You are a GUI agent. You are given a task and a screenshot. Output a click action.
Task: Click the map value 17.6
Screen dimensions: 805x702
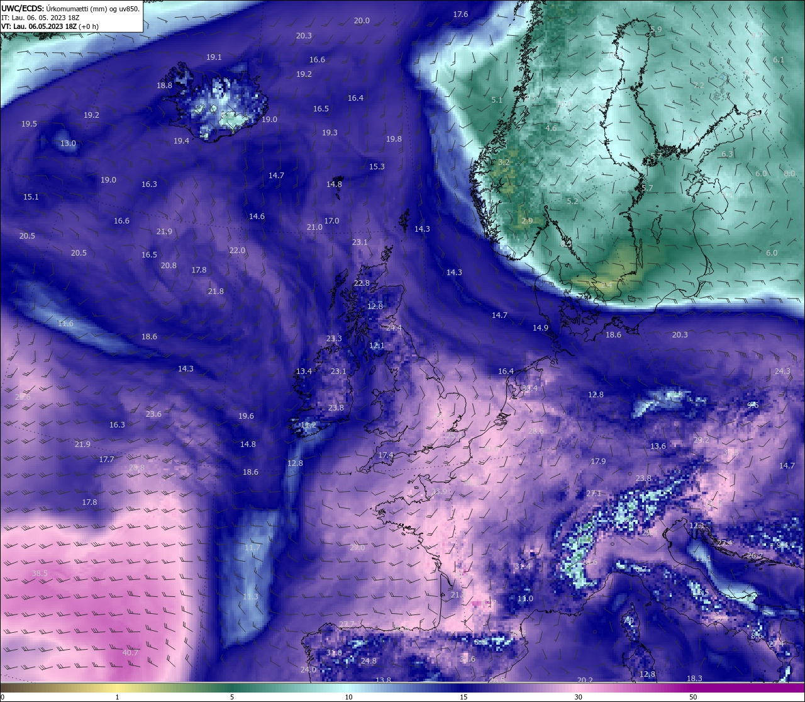click(460, 14)
